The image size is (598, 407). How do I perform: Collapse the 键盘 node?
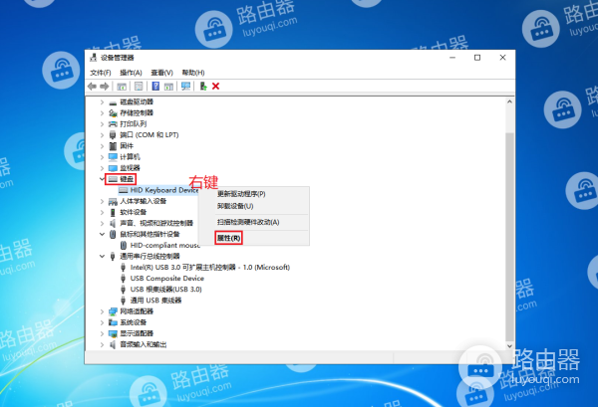102,178
